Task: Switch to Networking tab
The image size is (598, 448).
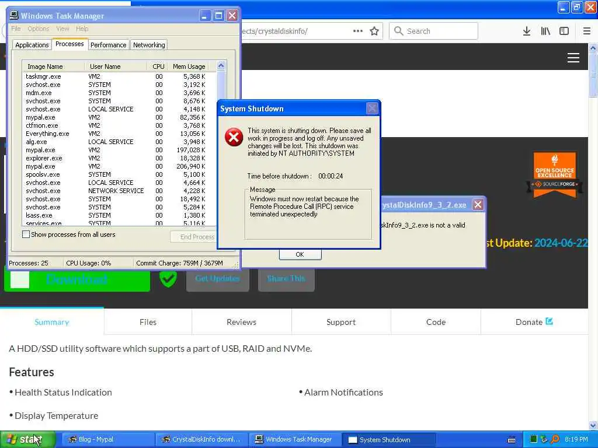Action: (x=149, y=45)
